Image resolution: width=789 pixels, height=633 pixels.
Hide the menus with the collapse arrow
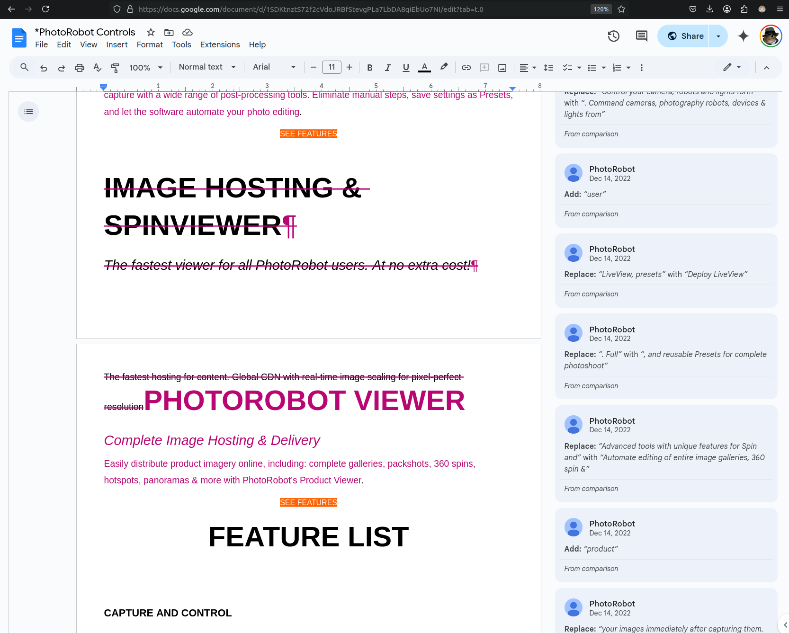[x=767, y=68]
